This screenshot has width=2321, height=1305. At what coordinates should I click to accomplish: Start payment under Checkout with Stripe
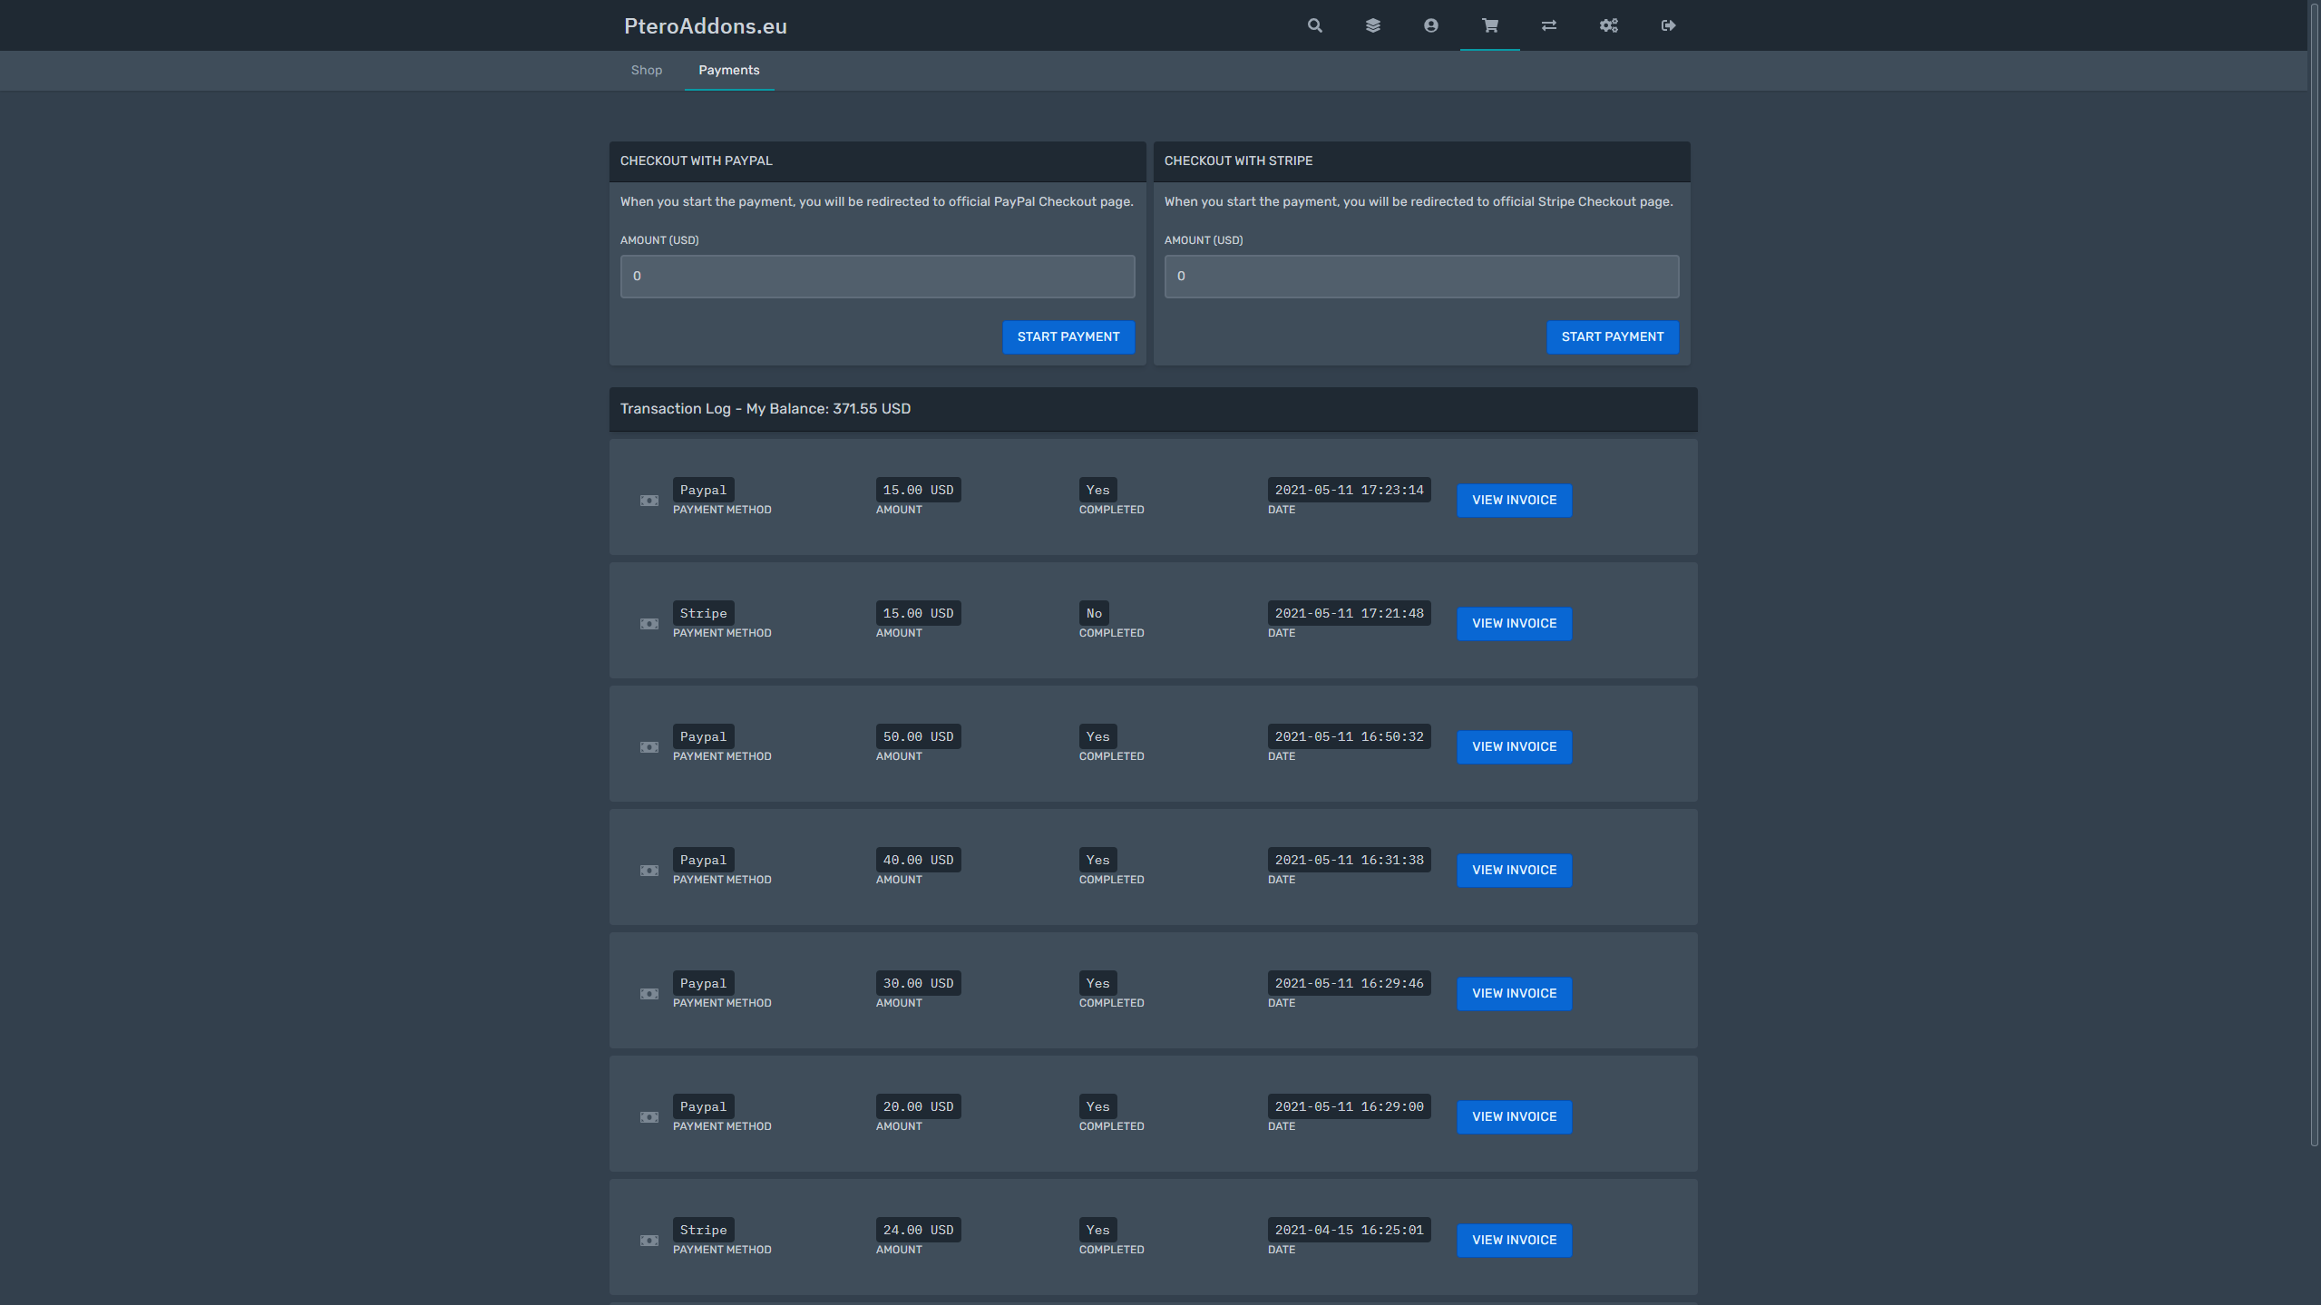[x=1612, y=336]
